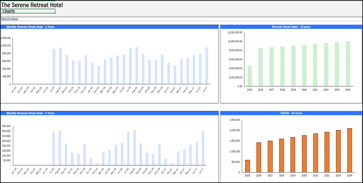The height and width of the screenshot is (183, 363).
Task: Click the 2032 x-axis label in EBITDA chart
Action: coord(326,175)
